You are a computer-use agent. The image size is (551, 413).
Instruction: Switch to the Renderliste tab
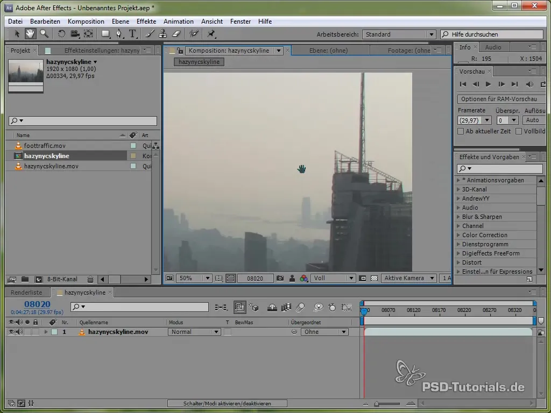[26, 293]
